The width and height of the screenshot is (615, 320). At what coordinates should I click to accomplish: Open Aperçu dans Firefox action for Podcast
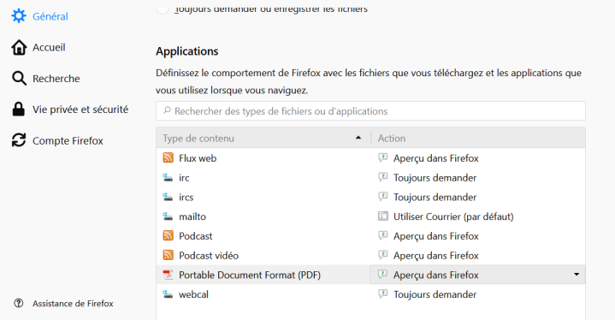point(435,235)
